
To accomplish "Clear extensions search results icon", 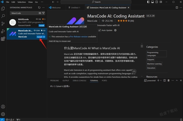I will point(40,13).
